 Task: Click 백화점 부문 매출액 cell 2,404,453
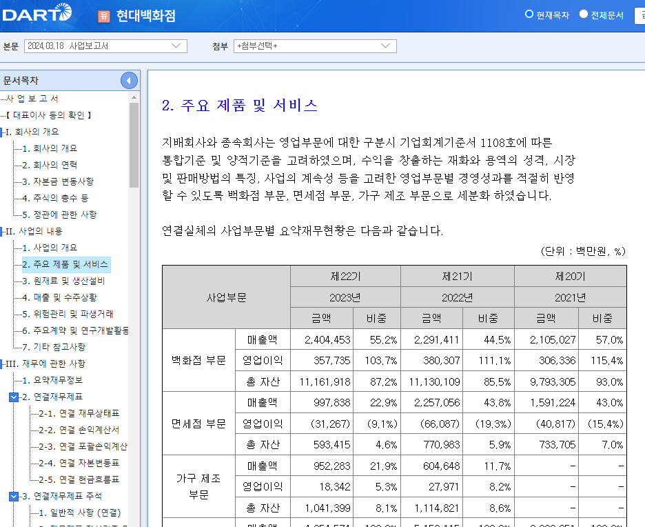point(325,339)
